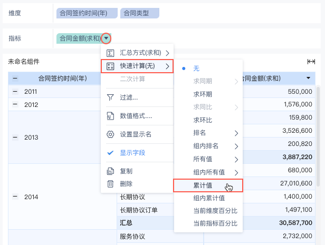Image resolution: width=325 pixels, height=245 pixels.
Task: Click the copy icon in menu
Action: click(110, 171)
